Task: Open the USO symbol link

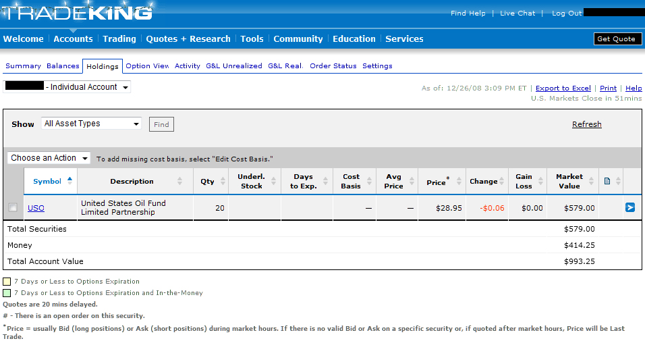Action: click(x=36, y=208)
